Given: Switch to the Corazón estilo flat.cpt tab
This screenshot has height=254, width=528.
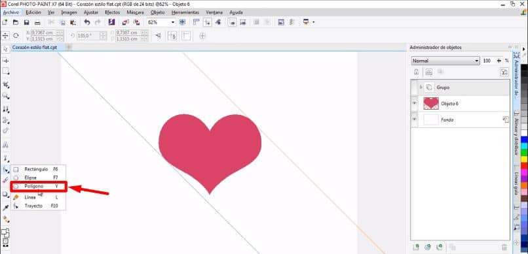Looking at the screenshot, I should click(35, 48).
